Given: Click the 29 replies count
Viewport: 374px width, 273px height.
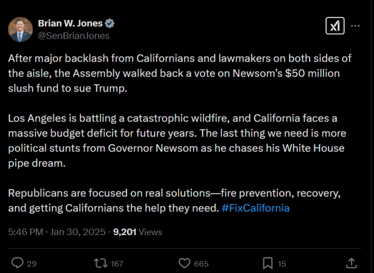Looking at the screenshot, I should tap(31, 264).
